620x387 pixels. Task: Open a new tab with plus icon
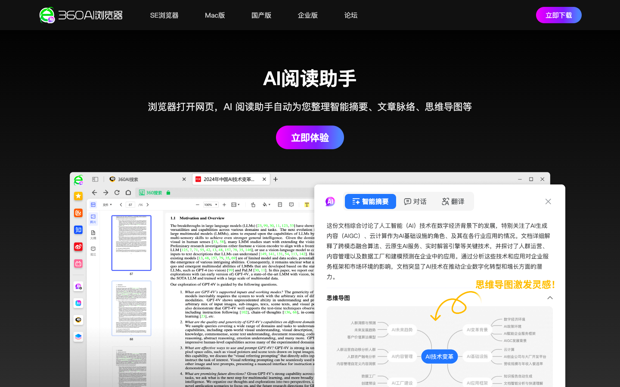pos(276,179)
